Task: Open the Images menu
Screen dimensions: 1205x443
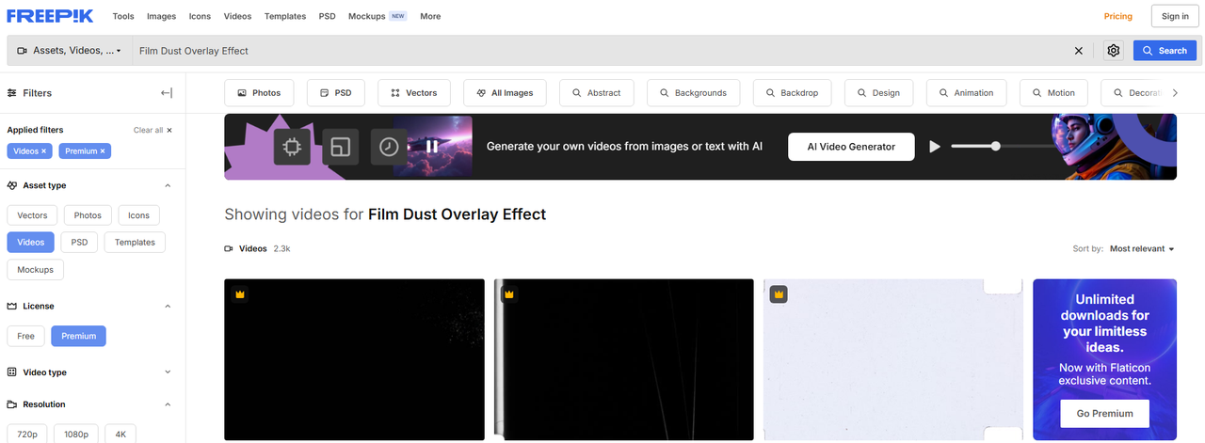Action: pos(161,16)
